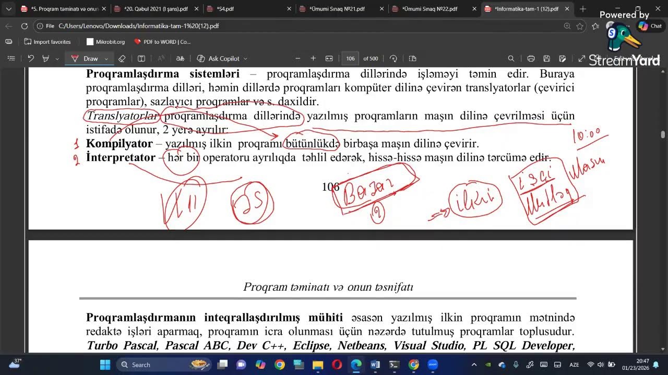Select the Highlight tool

(46, 58)
